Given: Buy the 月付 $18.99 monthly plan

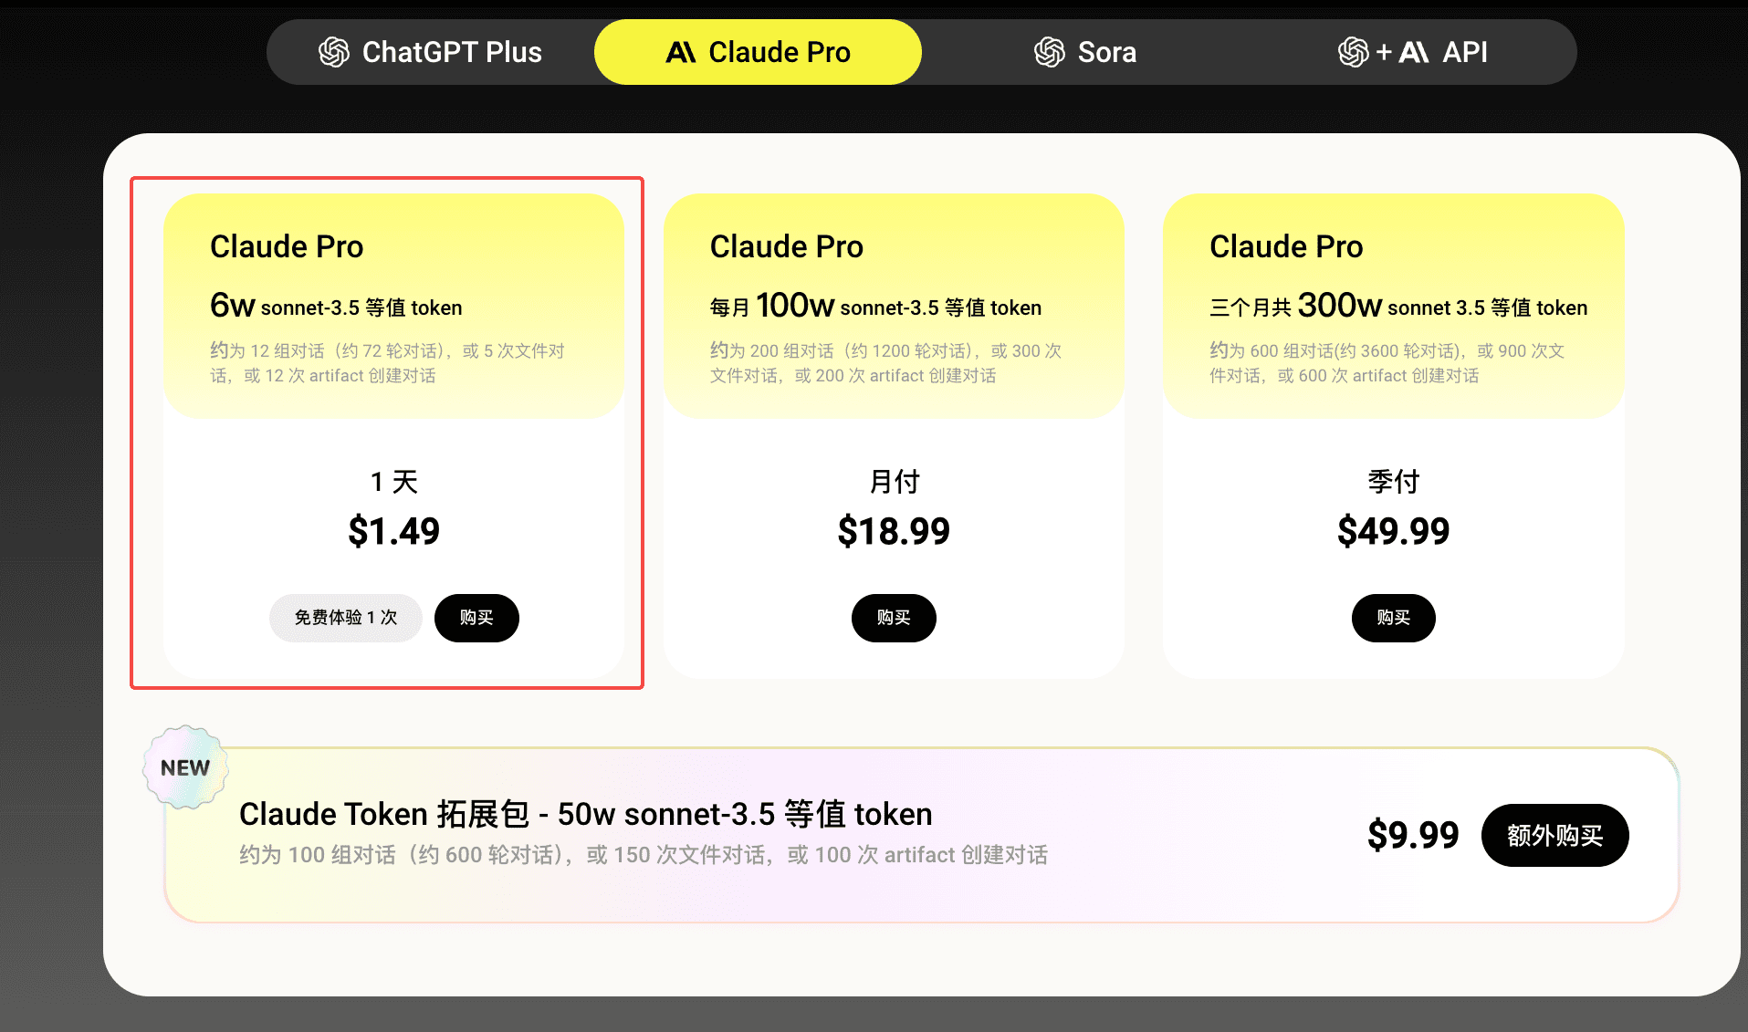Looking at the screenshot, I should pos(894,618).
